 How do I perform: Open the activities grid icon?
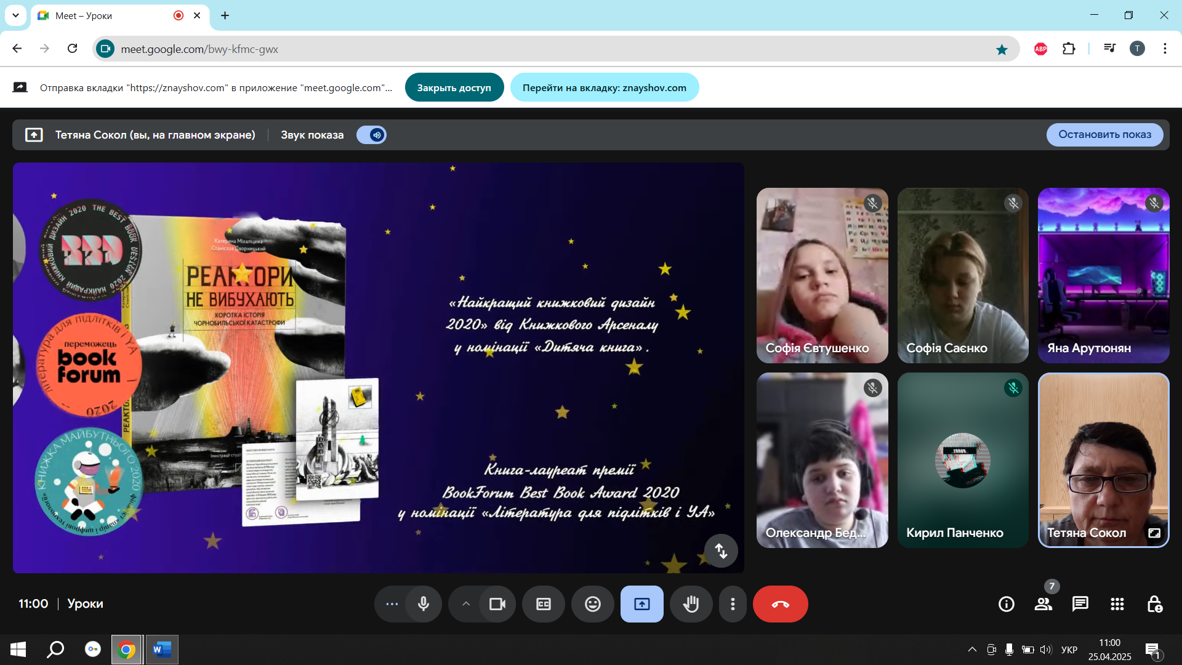click(1117, 604)
